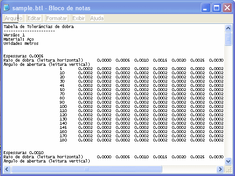Click the vertical scrollbar down arrow

(228, 161)
